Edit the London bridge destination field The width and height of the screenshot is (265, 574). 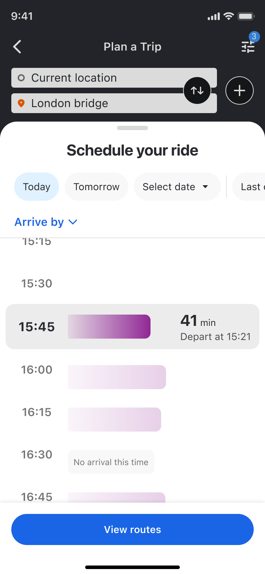click(114, 103)
